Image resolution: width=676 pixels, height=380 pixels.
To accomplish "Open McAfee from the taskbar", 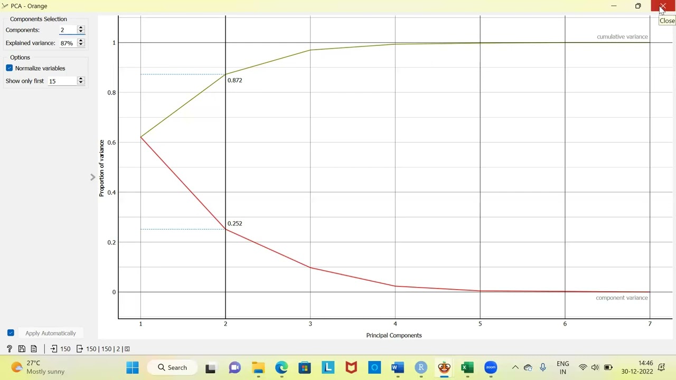I will point(351,367).
